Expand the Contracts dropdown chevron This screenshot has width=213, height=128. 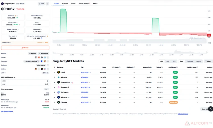(48, 61)
